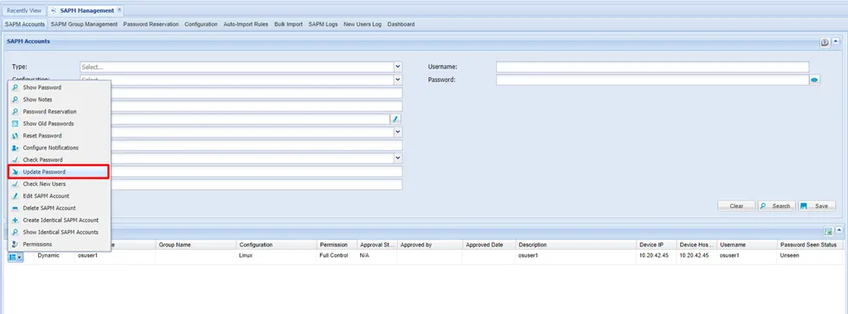848x314 pixels.
Task: Open the Configuration dropdown arrow
Action: point(398,80)
